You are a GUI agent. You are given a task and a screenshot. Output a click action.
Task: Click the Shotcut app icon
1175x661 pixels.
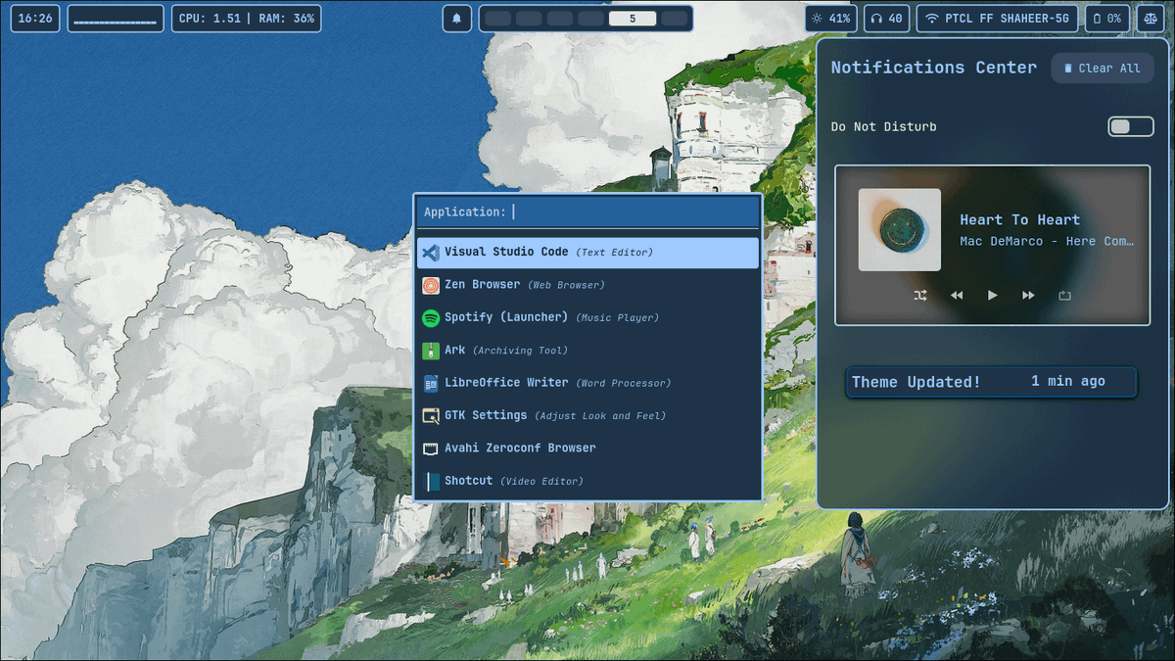(430, 481)
